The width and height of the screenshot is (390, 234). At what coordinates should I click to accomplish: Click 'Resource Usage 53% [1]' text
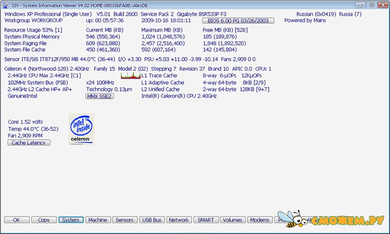click(33, 30)
